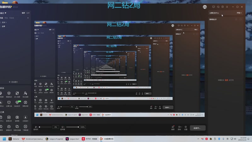This screenshot has width=252, height=142.
Task: Toggle the 英 input method indicator
Action: 227,139
